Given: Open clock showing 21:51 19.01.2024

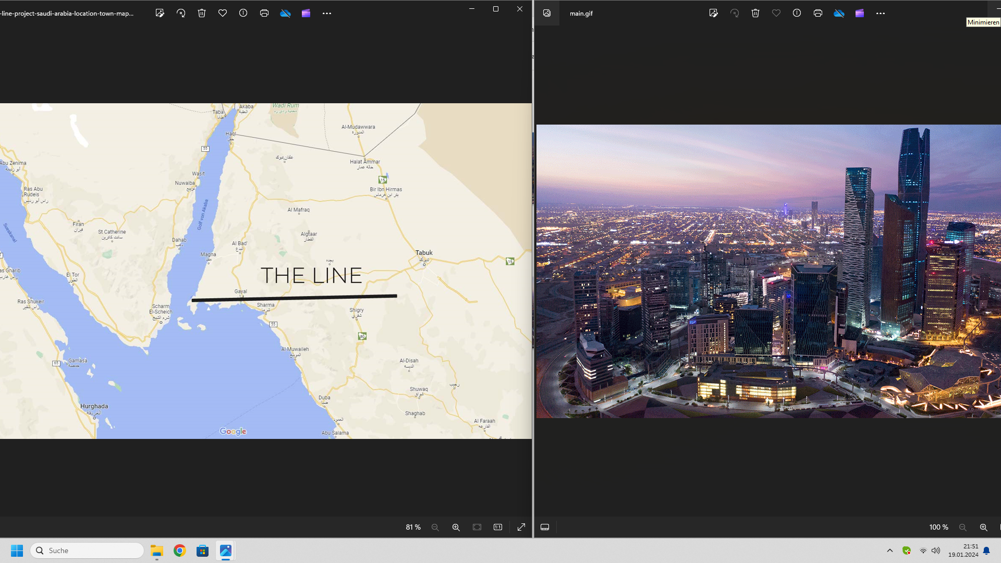Looking at the screenshot, I should tap(963, 550).
